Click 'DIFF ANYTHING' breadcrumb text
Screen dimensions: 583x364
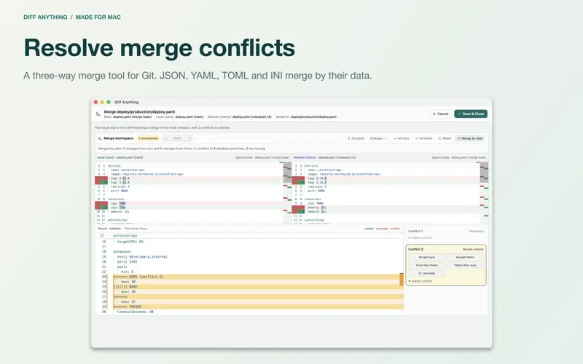(45, 17)
